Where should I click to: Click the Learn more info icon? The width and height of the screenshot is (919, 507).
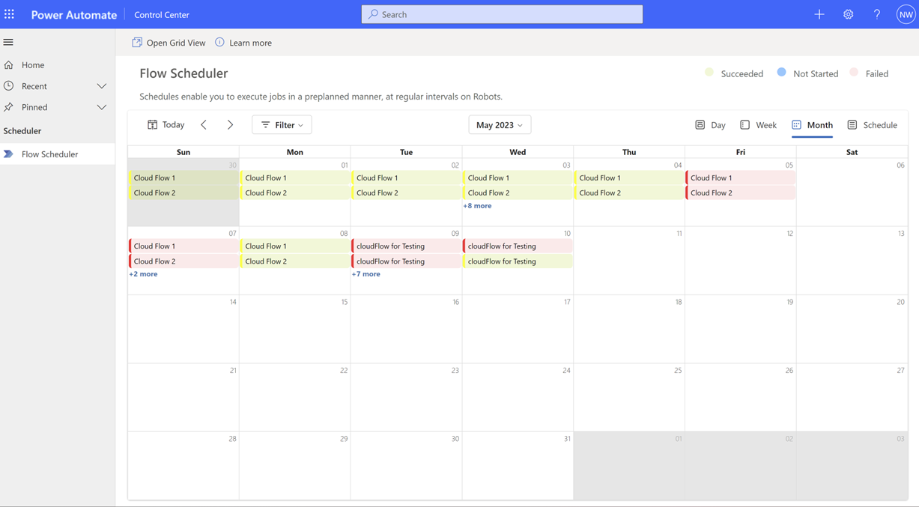218,43
